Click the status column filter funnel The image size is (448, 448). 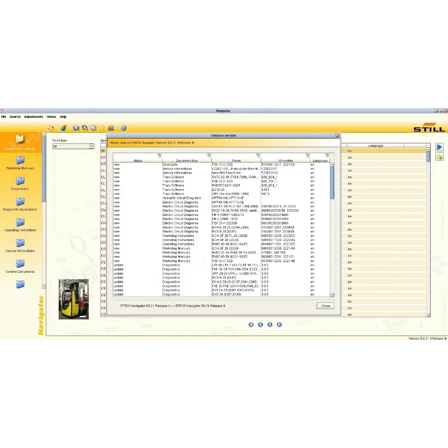pos(160,156)
